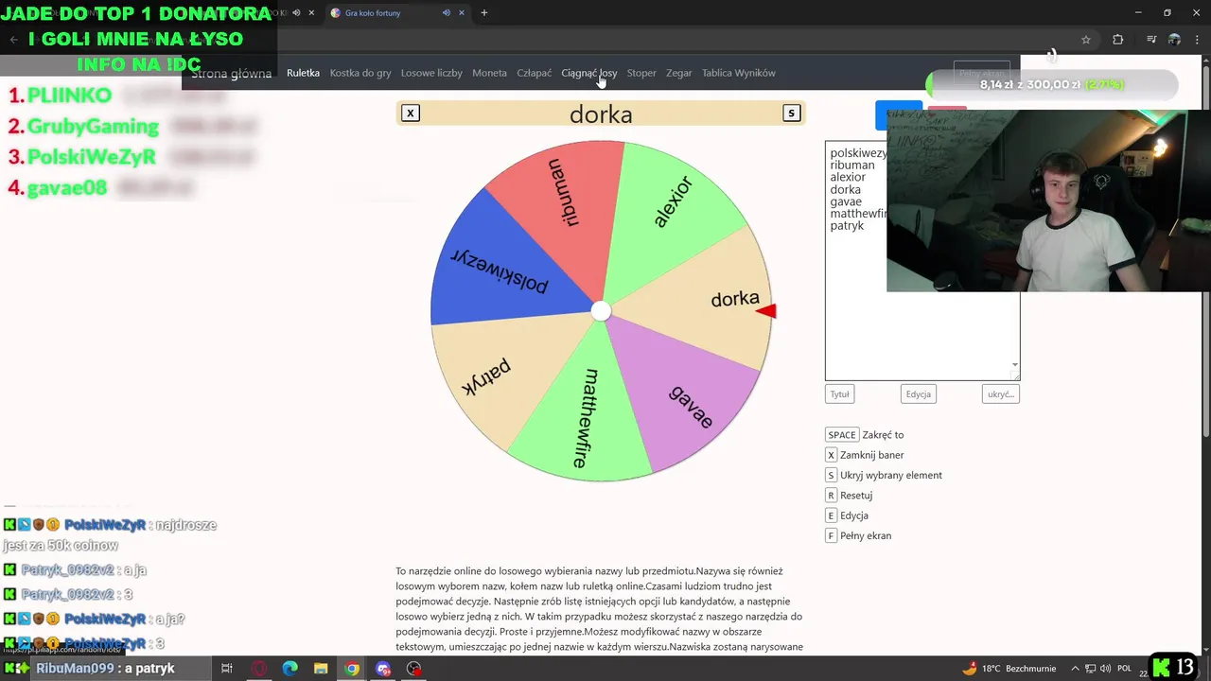Open the Opera browser from the taskbar
The height and width of the screenshot is (681, 1211).
259,669
